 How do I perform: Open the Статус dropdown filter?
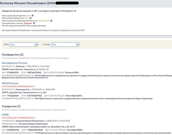click(x=65, y=45)
